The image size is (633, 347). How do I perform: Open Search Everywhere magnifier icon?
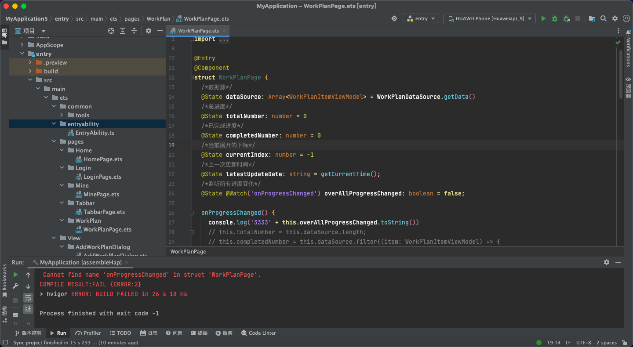point(604,18)
